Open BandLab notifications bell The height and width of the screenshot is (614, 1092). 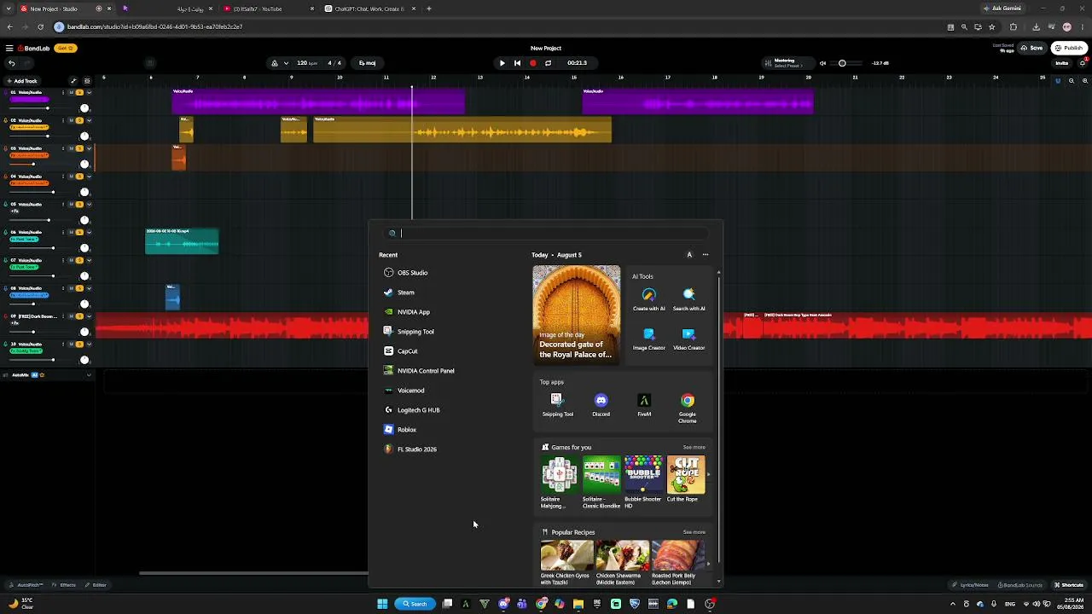click(x=1083, y=63)
